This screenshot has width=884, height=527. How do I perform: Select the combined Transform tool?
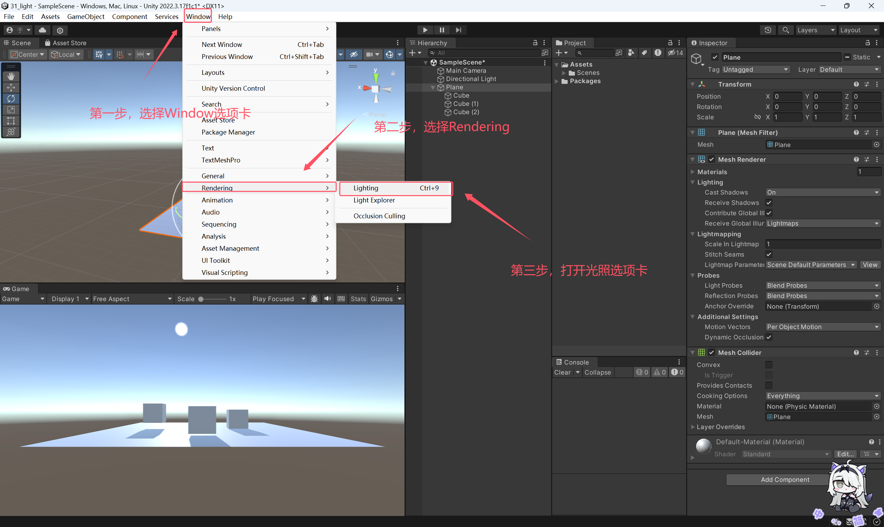click(11, 132)
